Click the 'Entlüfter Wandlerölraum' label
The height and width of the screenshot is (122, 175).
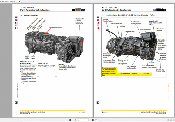click(x=108, y=20)
